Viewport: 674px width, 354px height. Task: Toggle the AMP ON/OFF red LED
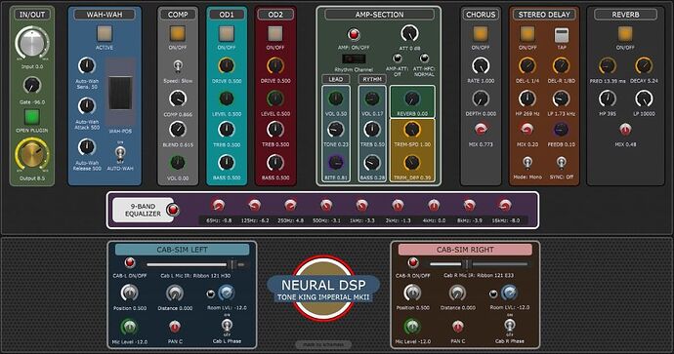[x=354, y=34]
